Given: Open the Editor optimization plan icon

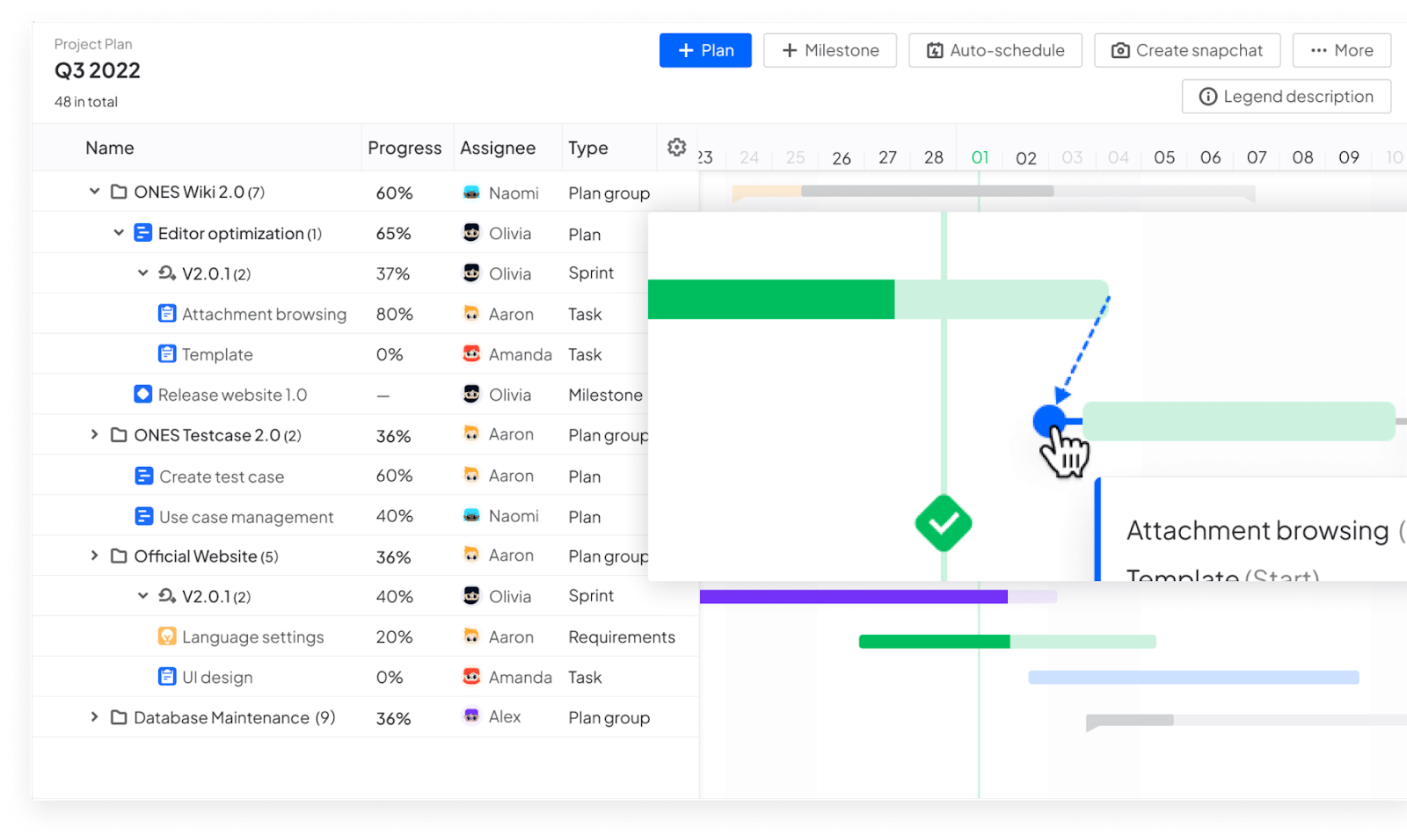Looking at the screenshot, I should pyautogui.click(x=143, y=233).
